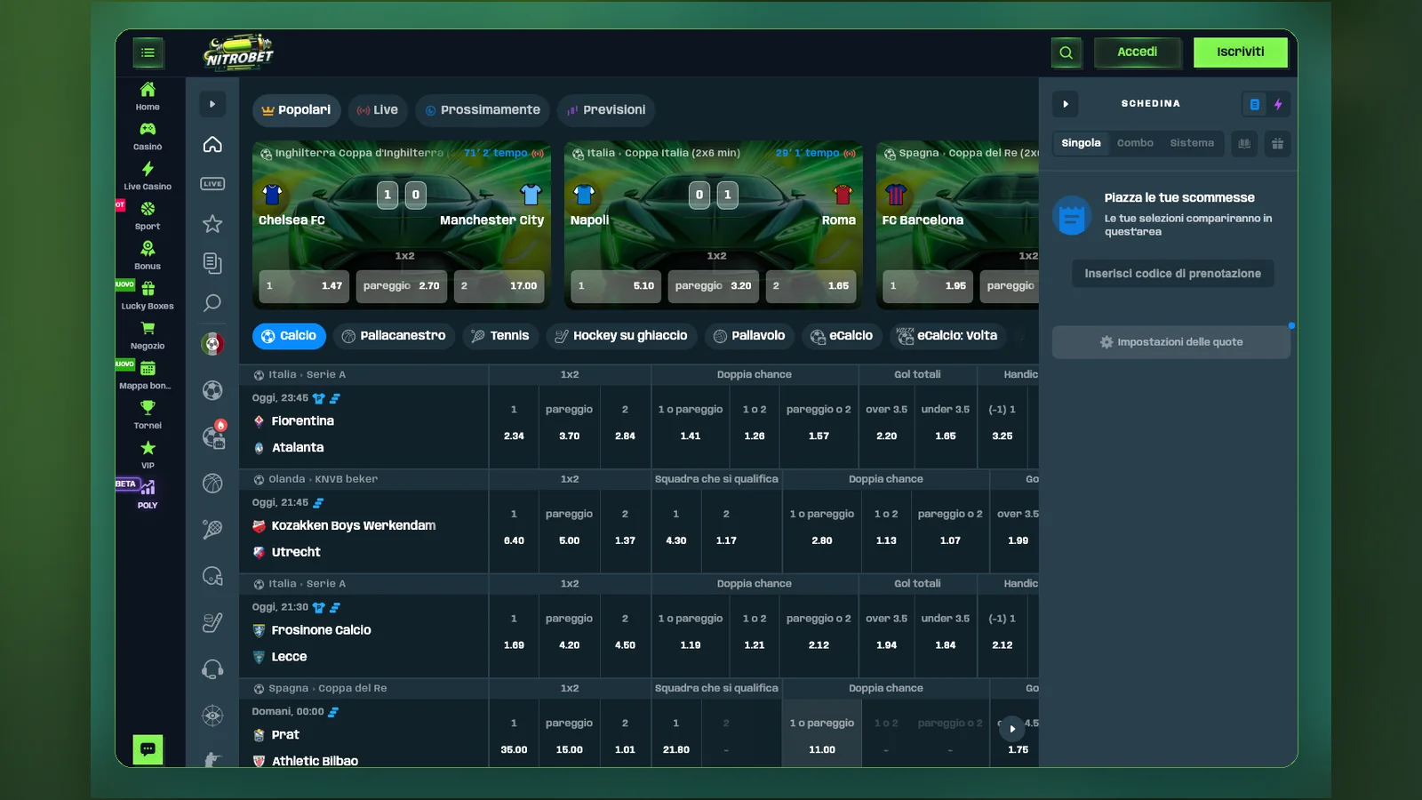Open the Olanda KNVB beker league link

click(x=323, y=479)
